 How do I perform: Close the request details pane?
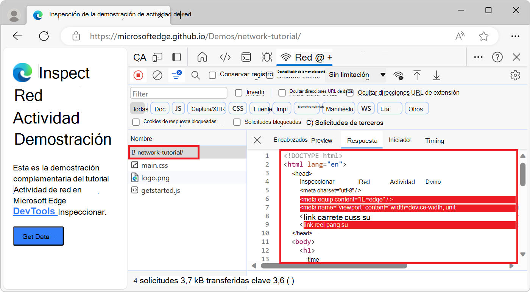(x=257, y=140)
